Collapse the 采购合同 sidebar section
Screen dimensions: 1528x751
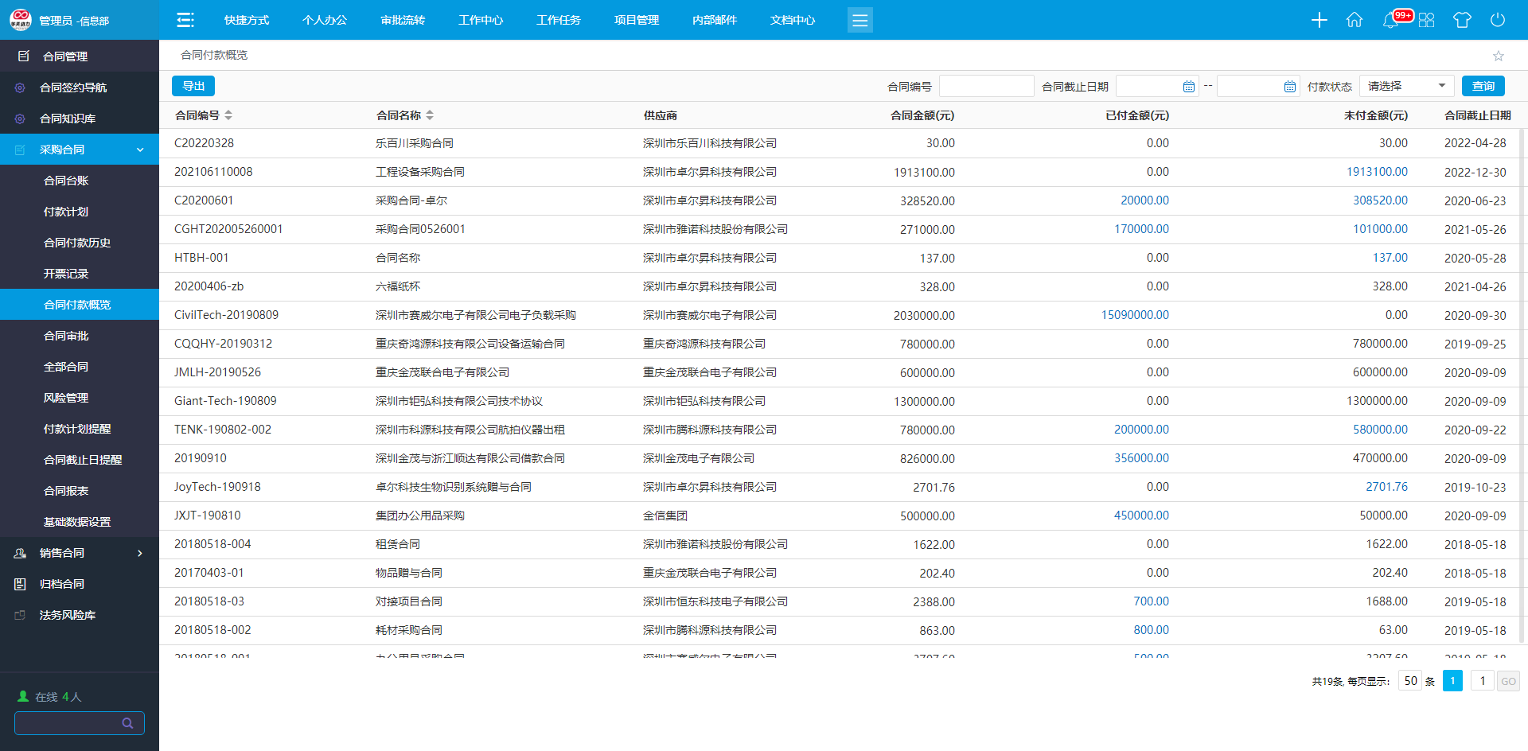pos(140,150)
